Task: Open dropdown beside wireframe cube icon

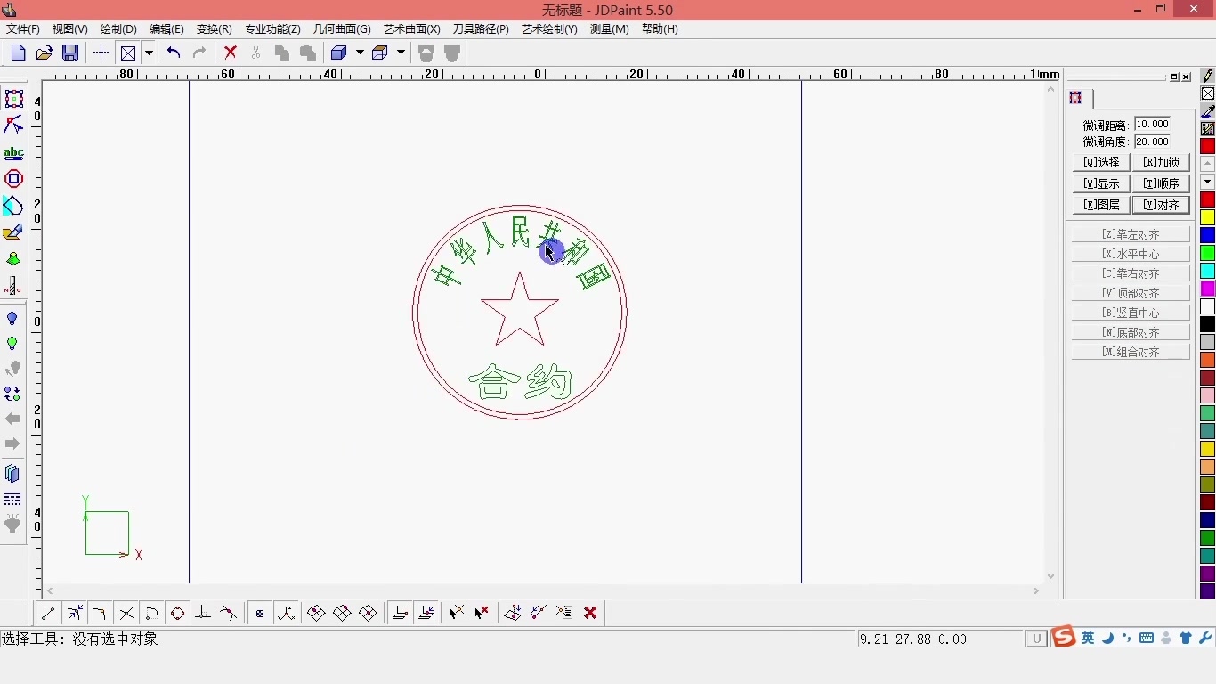Action: [401, 53]
